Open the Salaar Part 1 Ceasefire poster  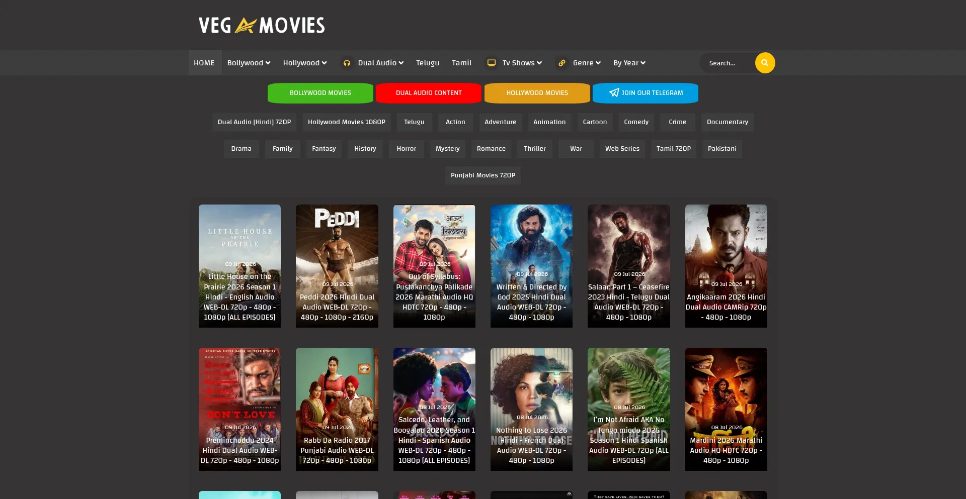[x=629, y=266]
